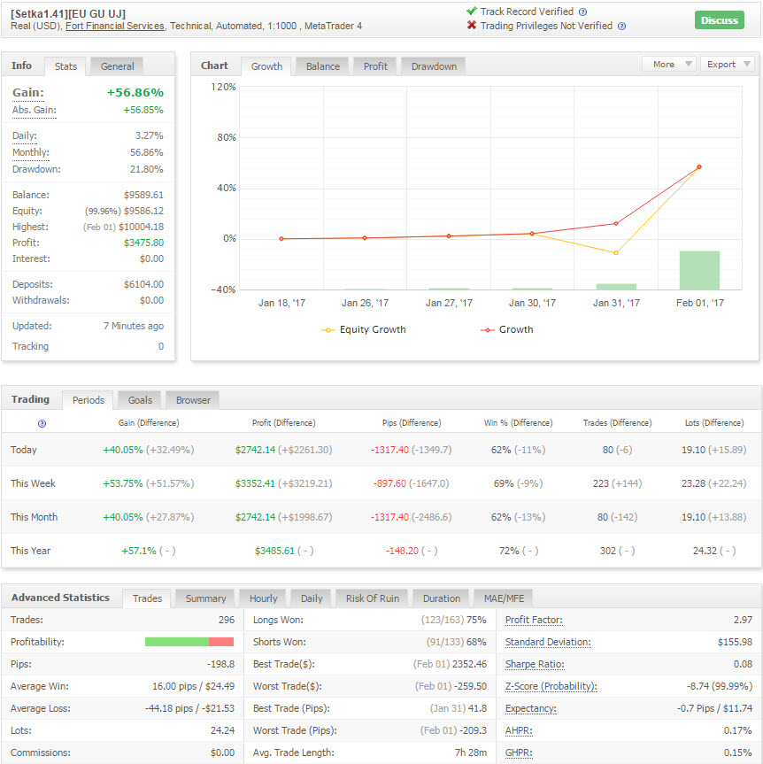763x764 pixels.
Task: Open the Fort Financial Services link
Action: [115, 26]
